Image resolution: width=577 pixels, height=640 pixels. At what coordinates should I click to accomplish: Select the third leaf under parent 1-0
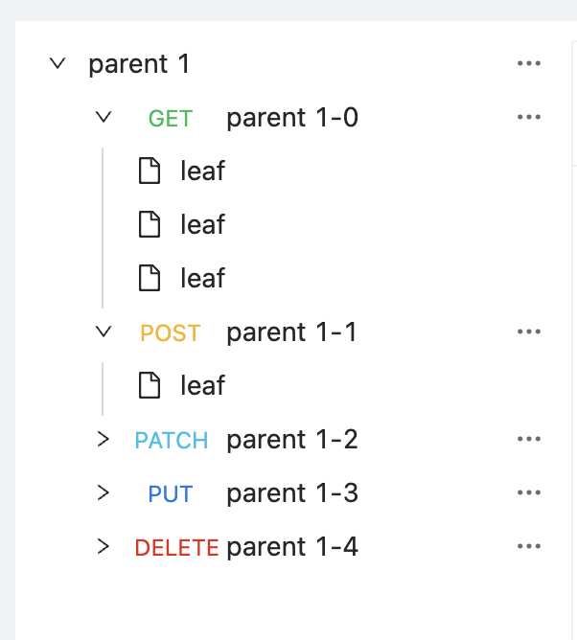coord(202,278)
